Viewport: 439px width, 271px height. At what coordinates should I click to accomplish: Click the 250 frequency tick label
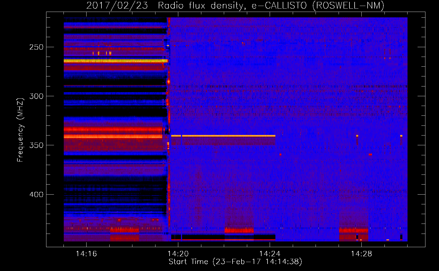pos(36,47)
